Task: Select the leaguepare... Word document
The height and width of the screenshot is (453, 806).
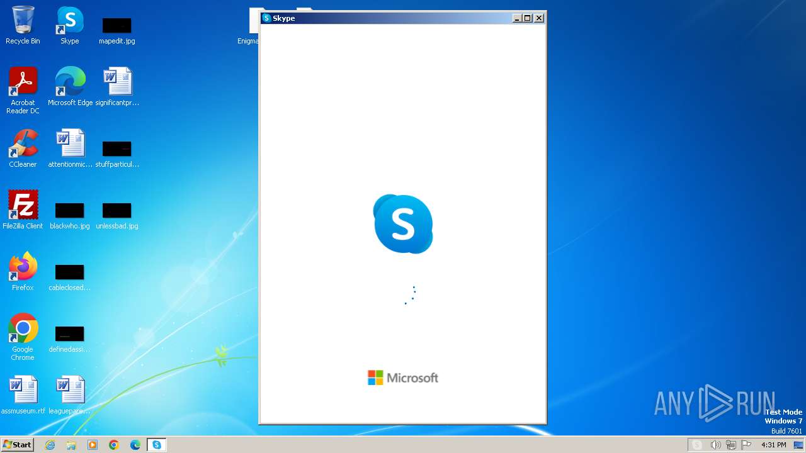Action: coord(70,395)
